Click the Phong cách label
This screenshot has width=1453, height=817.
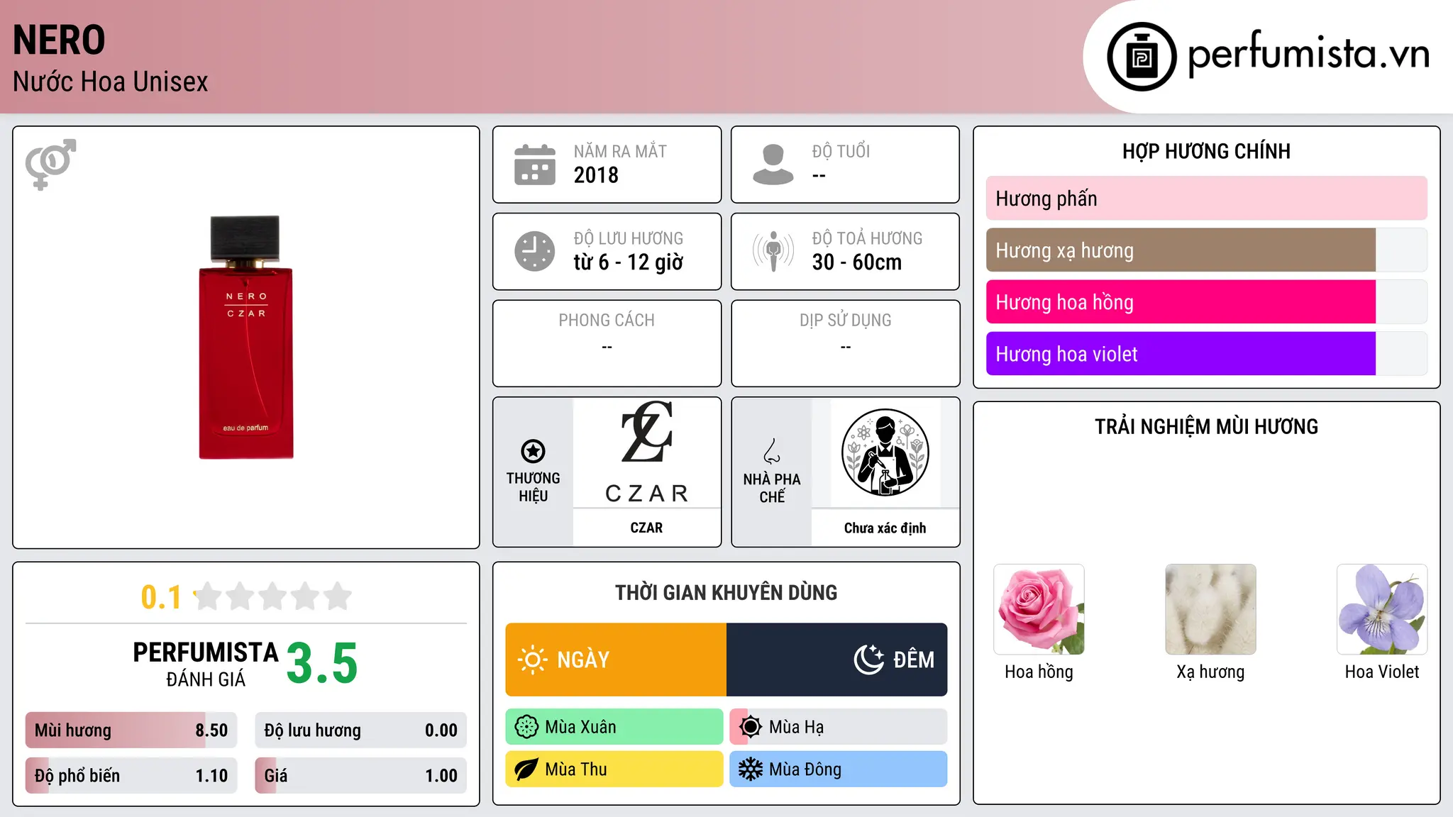pyautogui.click(x=607, y=320)
